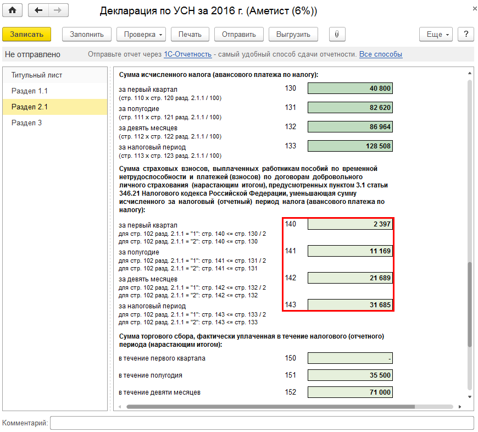This screenshot has height=432, width=478.
Task: Go to the home page icon
Action: 13,10
